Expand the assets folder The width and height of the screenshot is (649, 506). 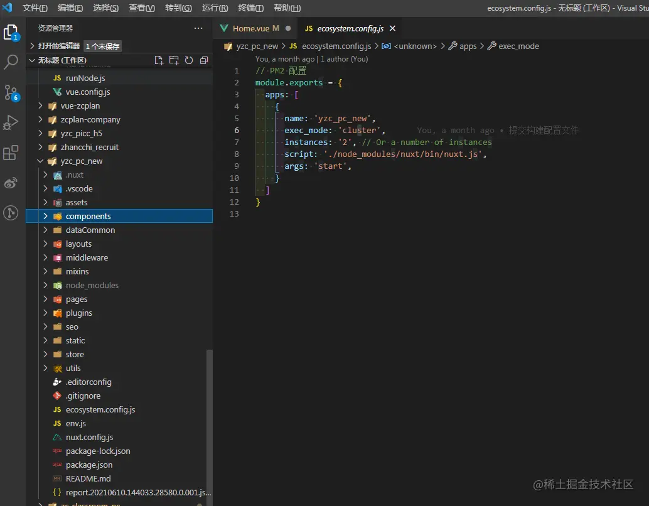coord(77,203)
